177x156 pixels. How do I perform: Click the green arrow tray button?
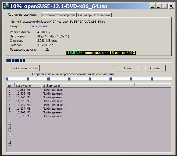(x=153, y=6)
